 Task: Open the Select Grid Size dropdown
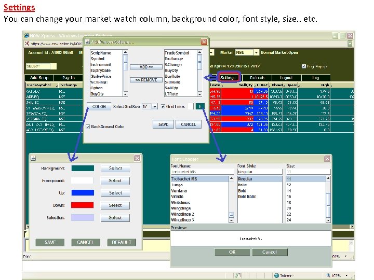(x=155, y=106)
